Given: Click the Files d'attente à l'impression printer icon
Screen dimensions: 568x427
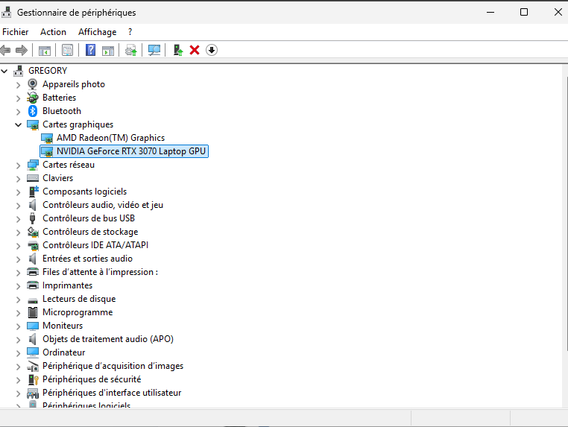Looking at the screenshot, I should coord(33,272).
